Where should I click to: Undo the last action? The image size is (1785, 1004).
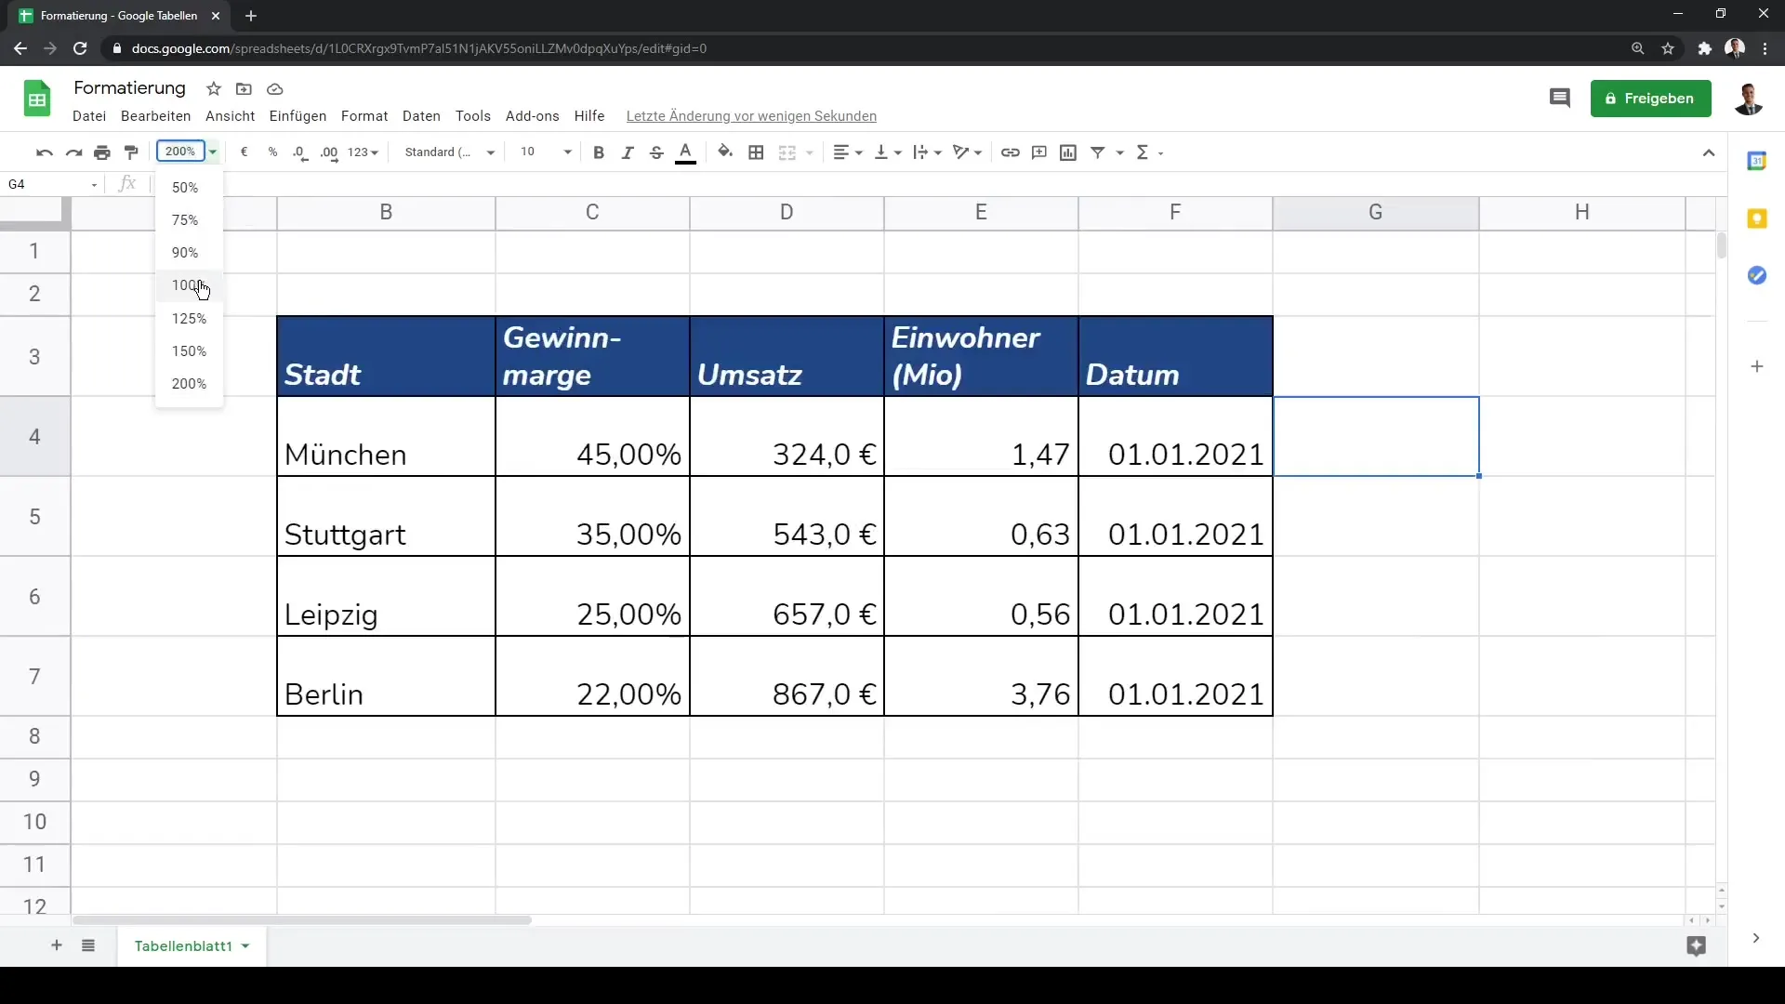click(44, 152)
